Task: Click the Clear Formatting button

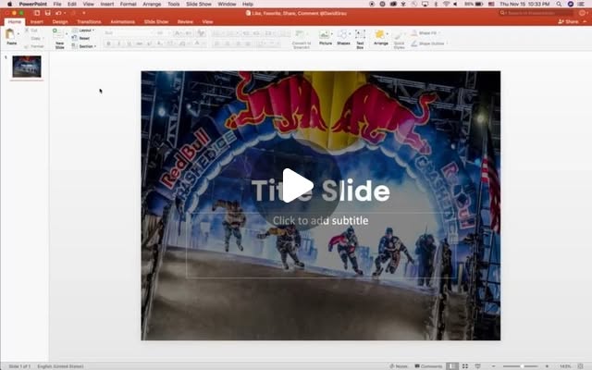Action: (x=202, y=33)
